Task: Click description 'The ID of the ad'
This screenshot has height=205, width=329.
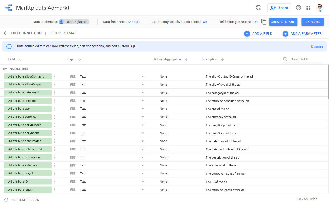Action: click(x=216, y=182)
